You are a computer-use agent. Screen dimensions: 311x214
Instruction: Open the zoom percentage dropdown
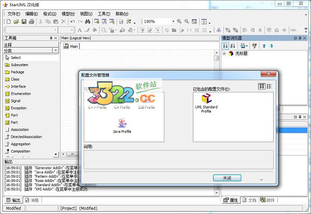tap(173, 21)
